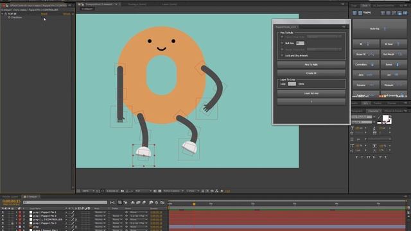The width and height of the screenshot is (411, 231).
Task: Select Region of Interest icon in viewer
Action: tap(155, 191)
